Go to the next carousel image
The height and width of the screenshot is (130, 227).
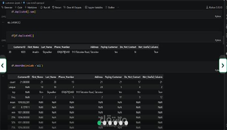223,66
